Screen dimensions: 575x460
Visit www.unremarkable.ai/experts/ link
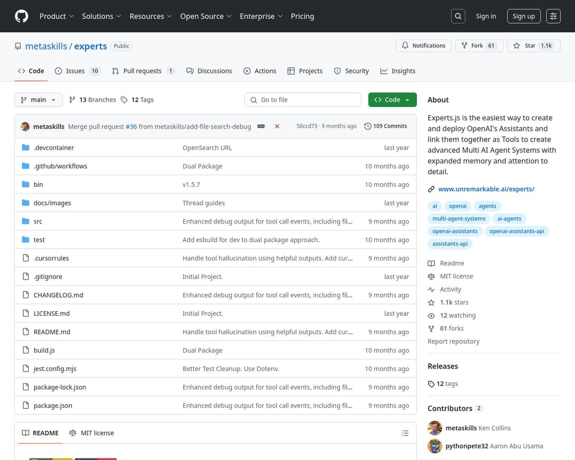pos(486,190)
